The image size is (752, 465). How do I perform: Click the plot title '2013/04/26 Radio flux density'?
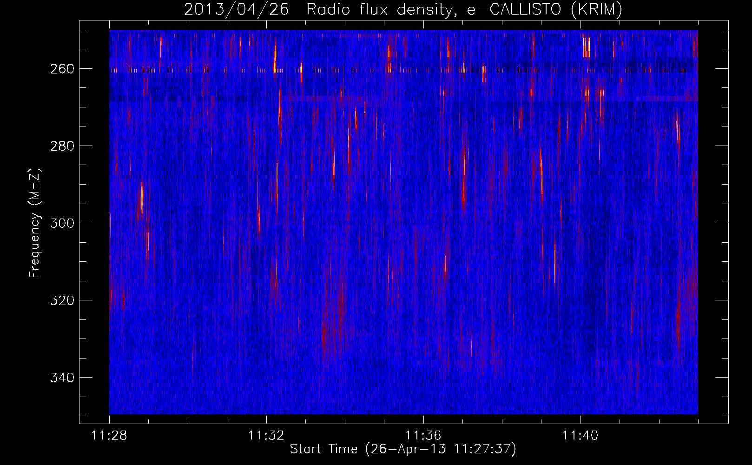click(x=403, y=9)
